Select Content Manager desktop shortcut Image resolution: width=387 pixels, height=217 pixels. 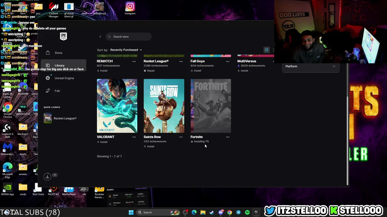click(x=54, y=10)
